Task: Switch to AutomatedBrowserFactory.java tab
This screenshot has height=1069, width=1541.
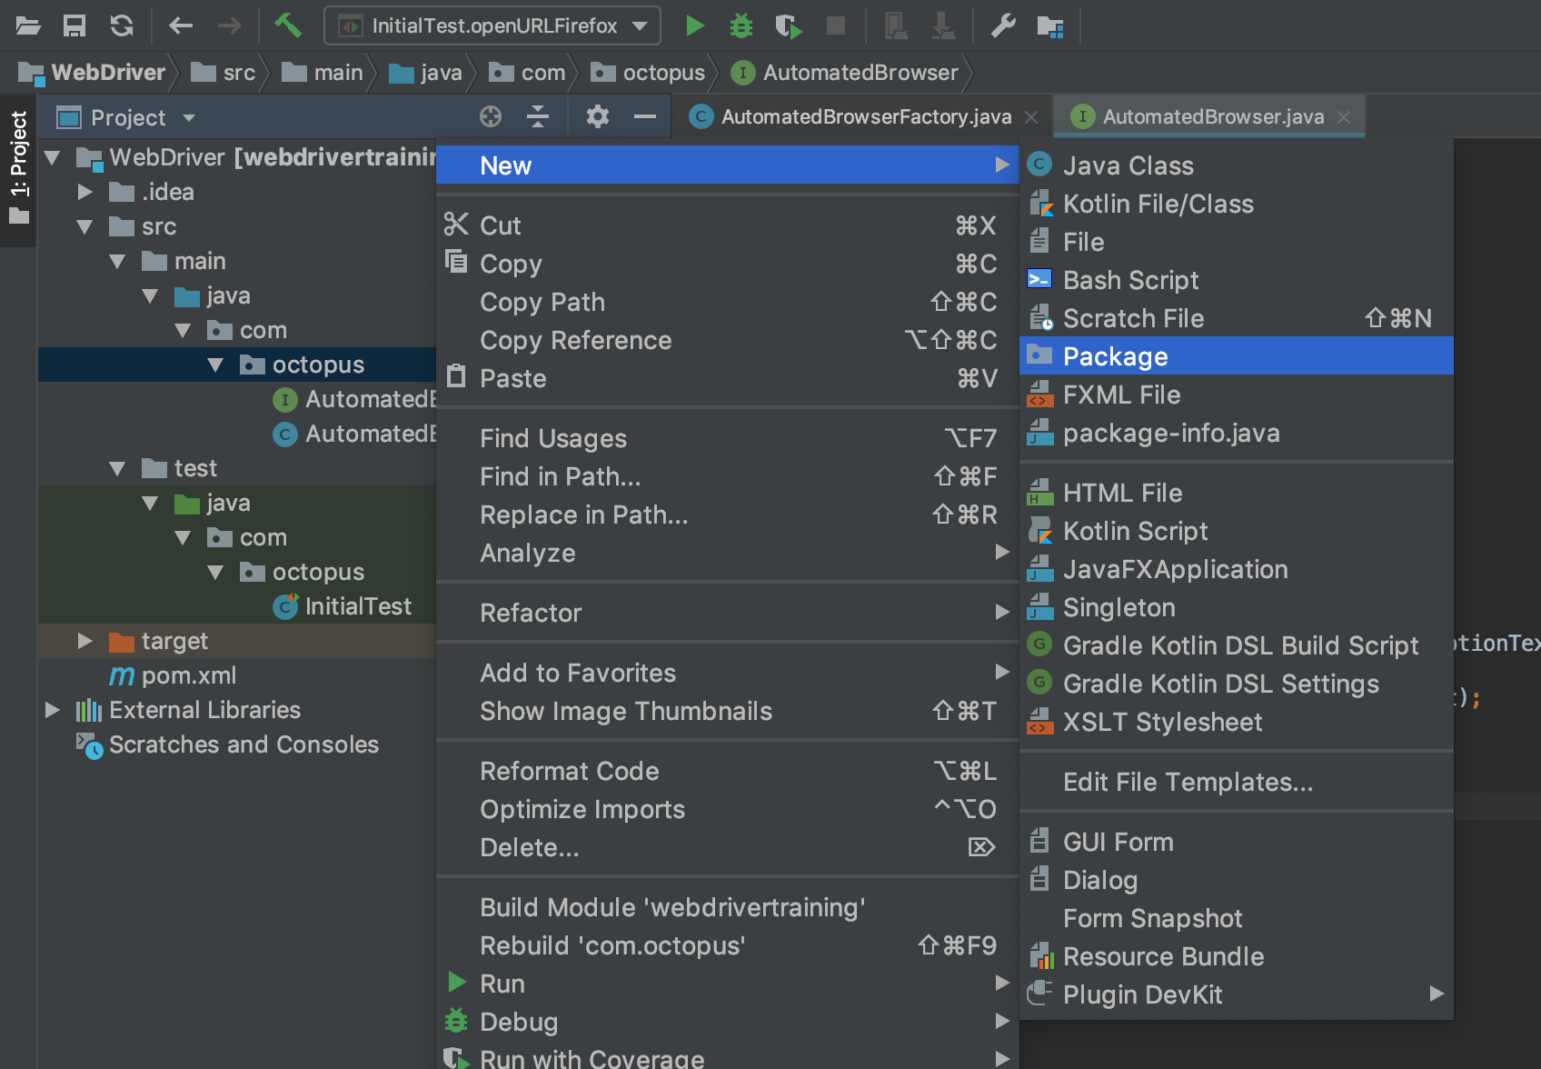Action: (865, 116)
